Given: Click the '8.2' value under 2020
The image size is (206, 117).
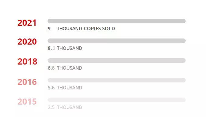Looking at the screenshot, I should [x=52, y=48].
